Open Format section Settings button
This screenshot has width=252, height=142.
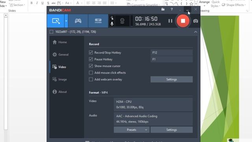click(172, 130)
